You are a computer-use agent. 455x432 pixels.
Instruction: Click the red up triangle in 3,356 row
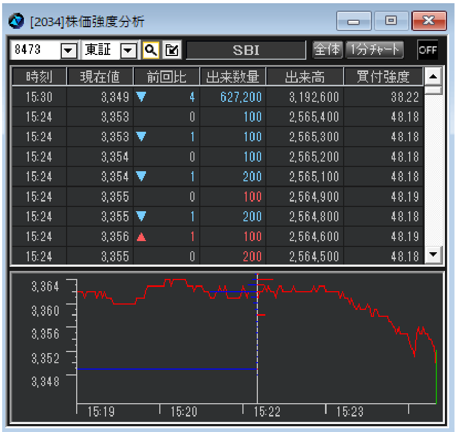(x=141, y=237)
